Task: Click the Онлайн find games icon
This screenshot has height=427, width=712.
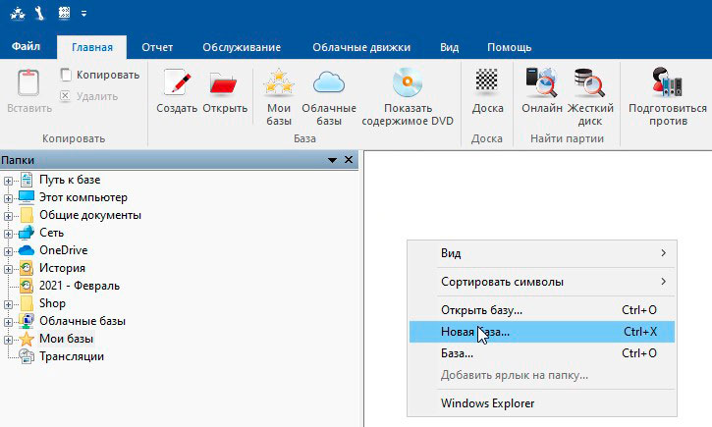Action: (542, 83)
